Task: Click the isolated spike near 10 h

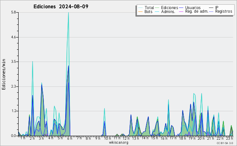Action: 104,122
